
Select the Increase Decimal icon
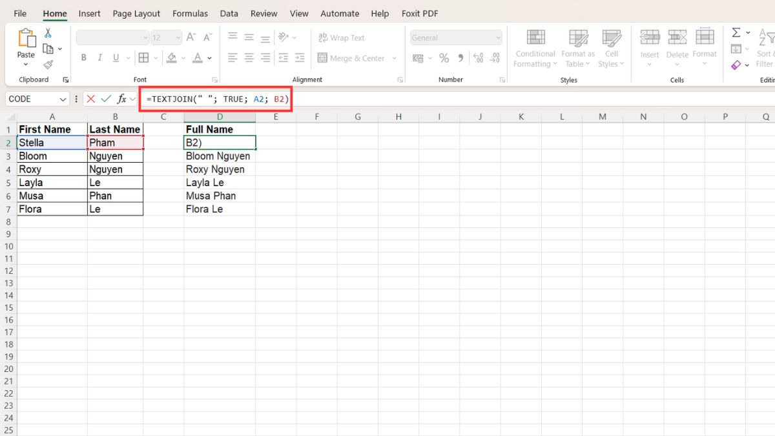click(478, 57)
